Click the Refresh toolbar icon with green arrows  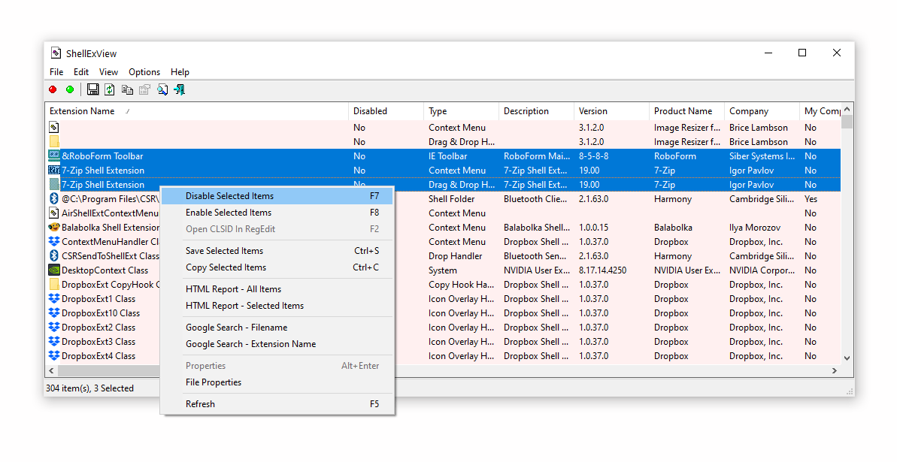pos(110,89)
